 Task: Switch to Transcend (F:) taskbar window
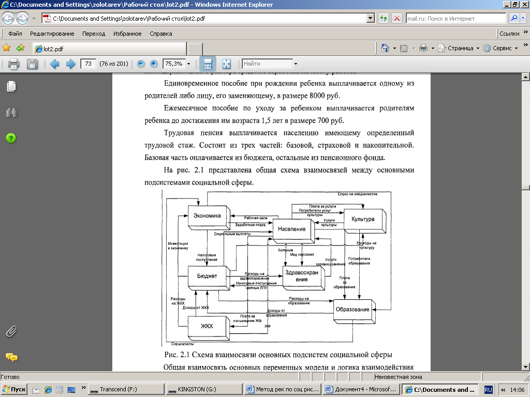coord(126,389)
